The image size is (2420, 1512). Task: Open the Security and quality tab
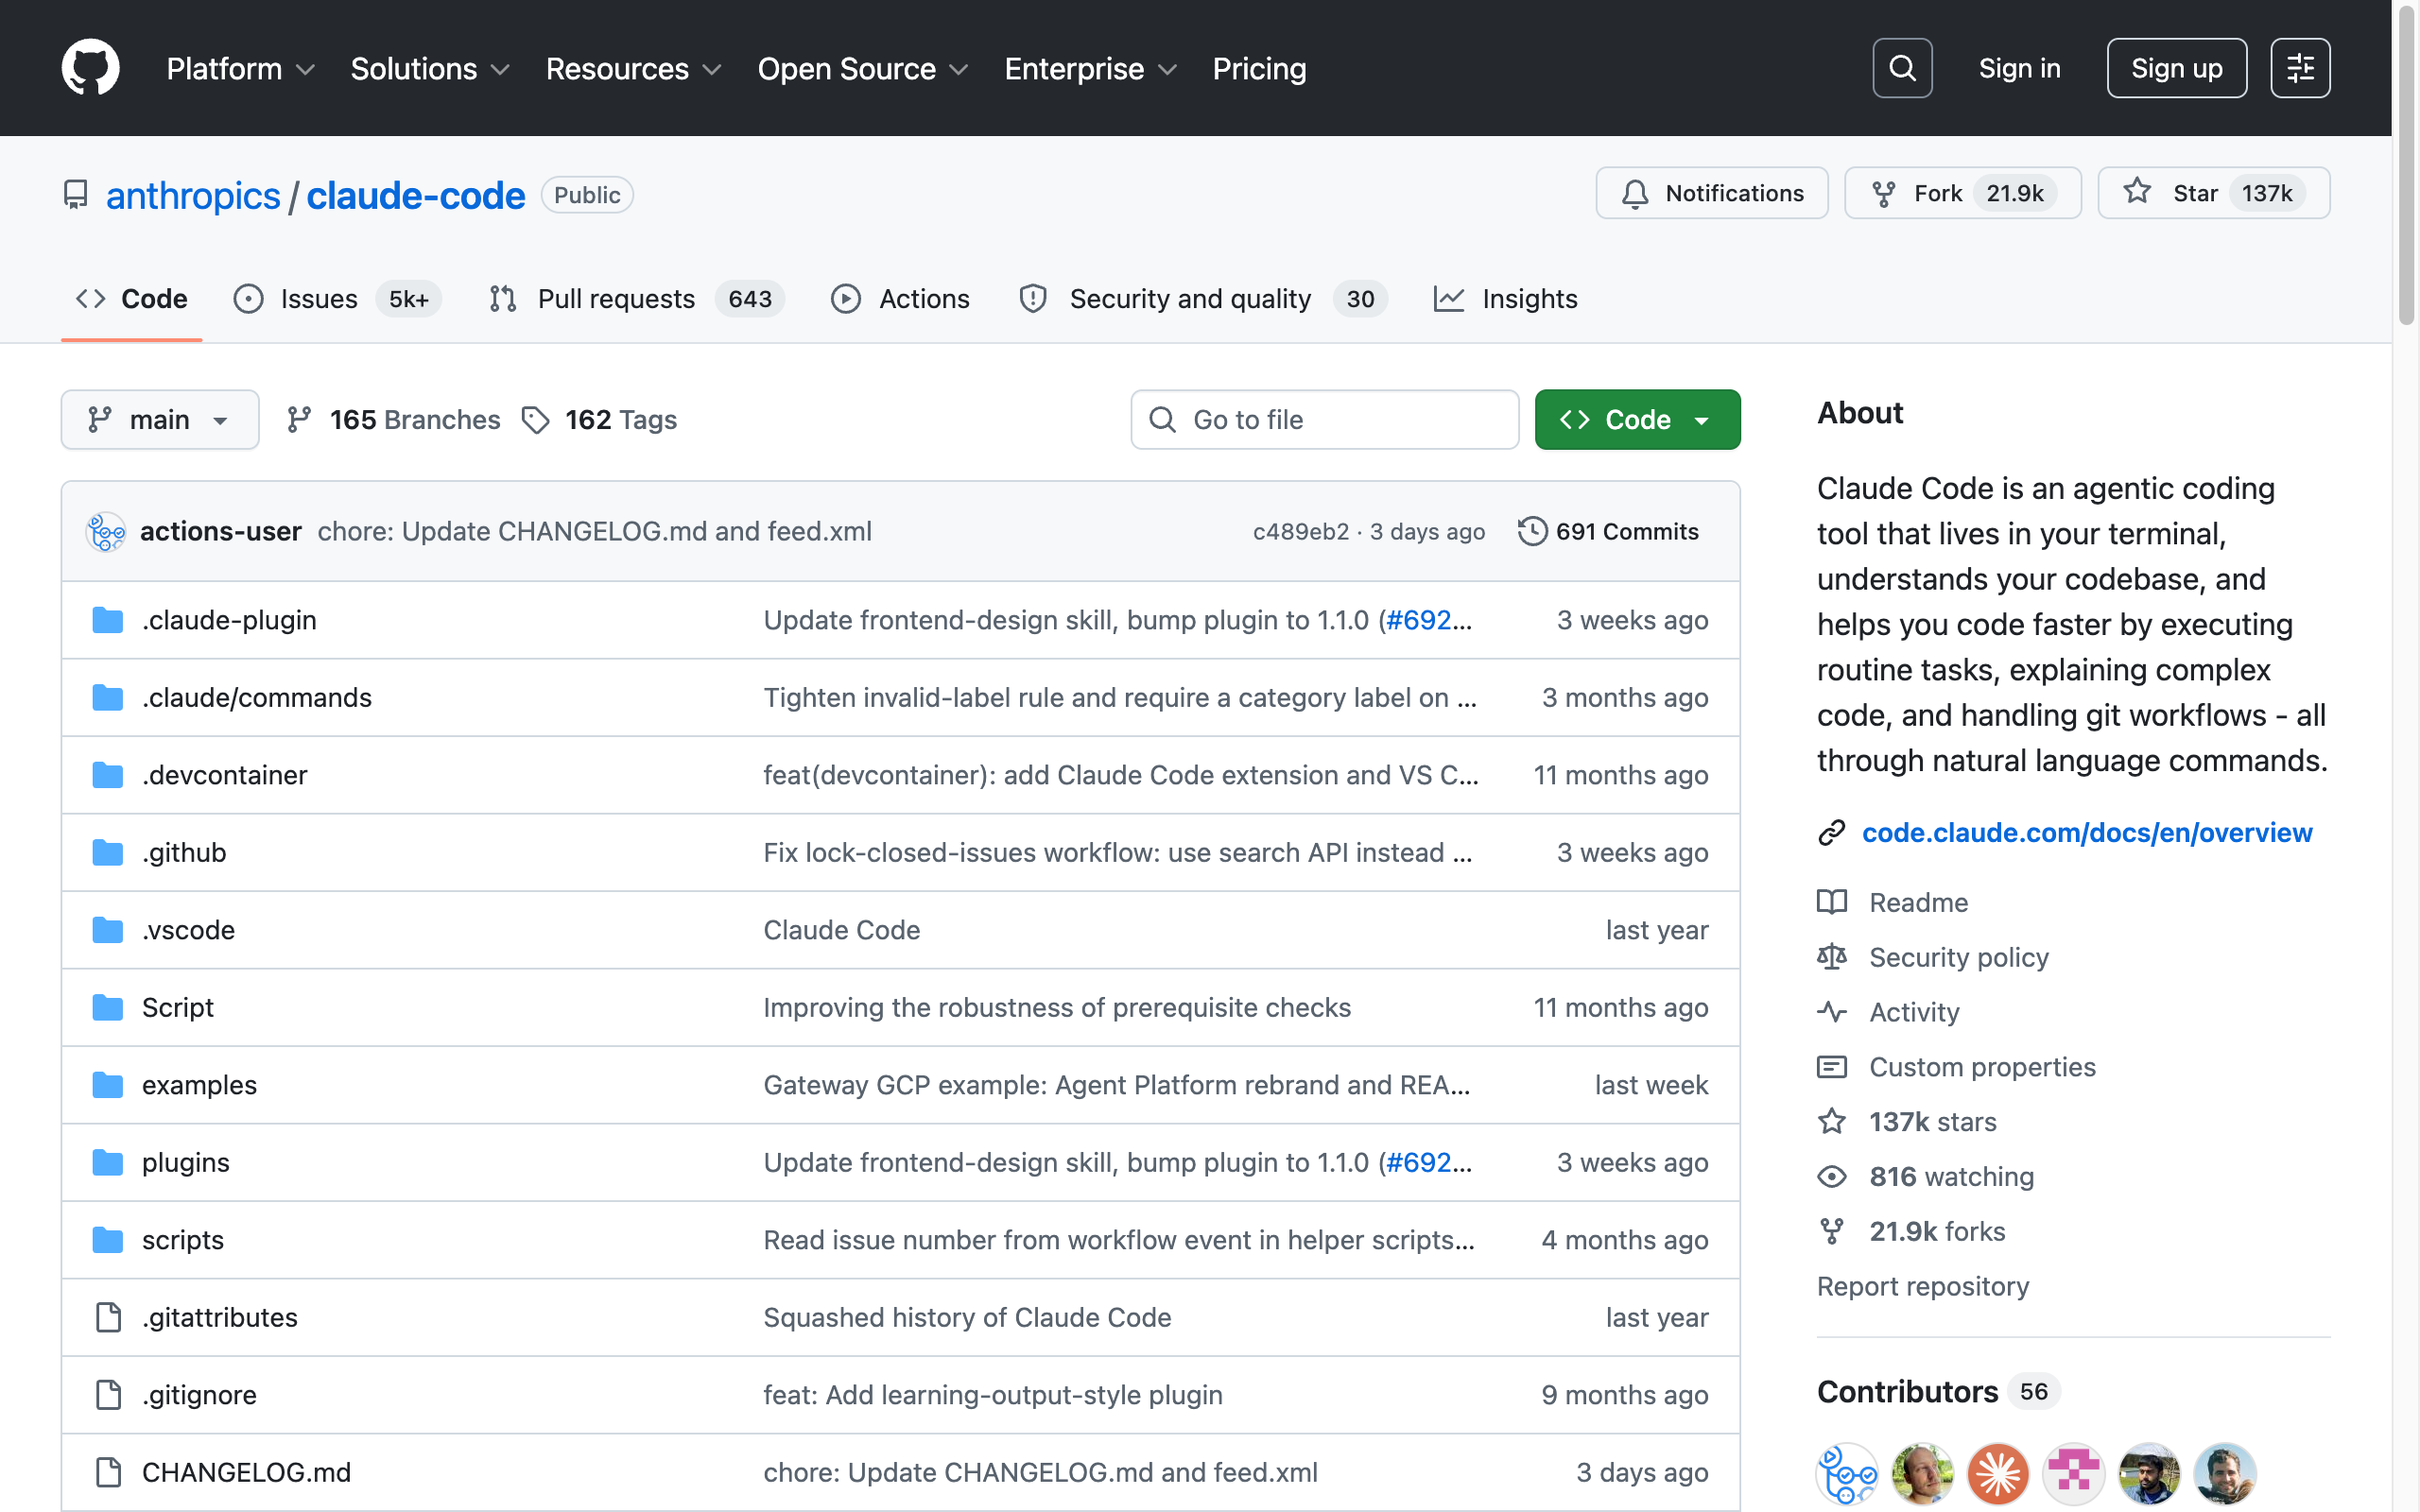[1203, 299]
